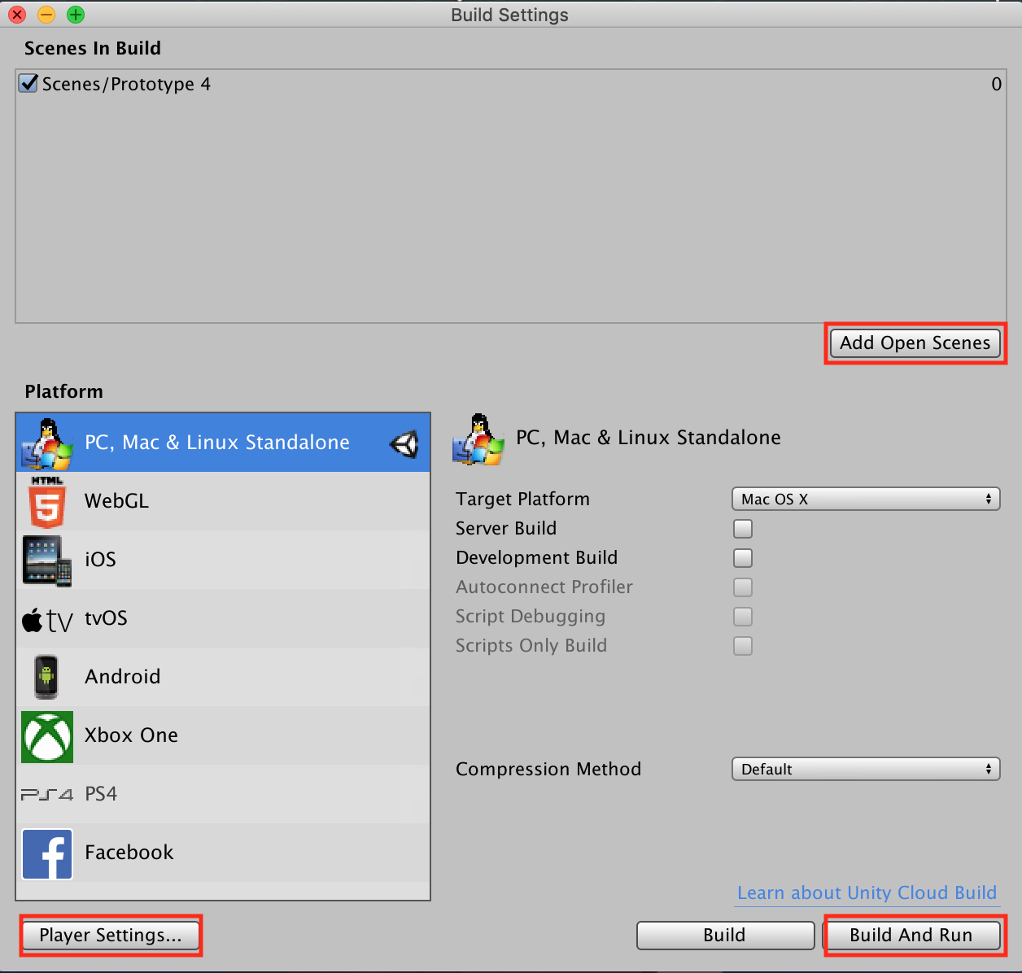Click the Unity logo on the selected platform row

(404, 443)
